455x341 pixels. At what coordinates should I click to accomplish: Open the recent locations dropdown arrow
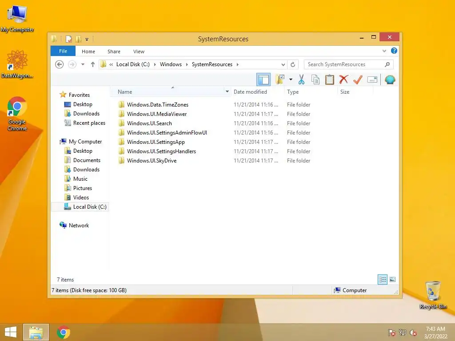[x=83, y=64]
